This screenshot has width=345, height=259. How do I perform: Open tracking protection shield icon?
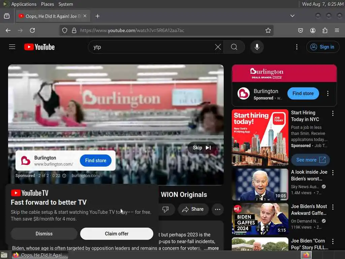[x=64, y=30]
